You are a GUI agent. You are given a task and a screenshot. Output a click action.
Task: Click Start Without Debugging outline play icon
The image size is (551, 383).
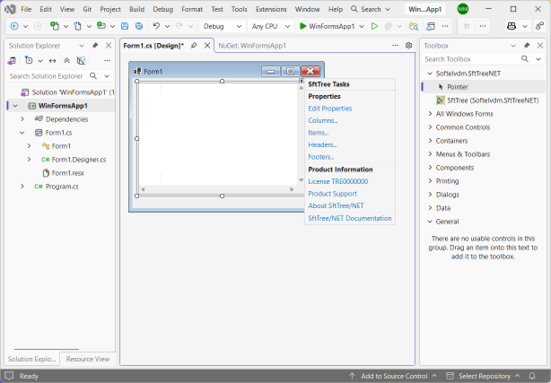[x=374, y=26]
